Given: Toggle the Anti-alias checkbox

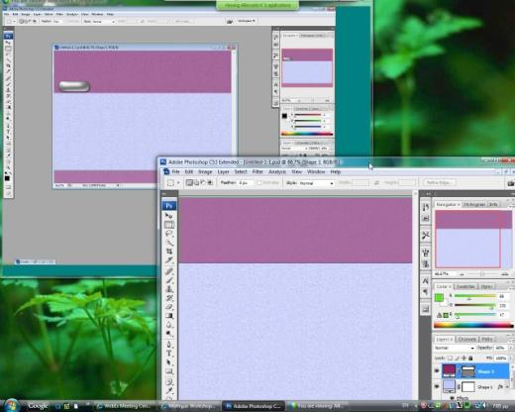Looking at the screenshot, I should pyautogui.click(x=259, y=182).
